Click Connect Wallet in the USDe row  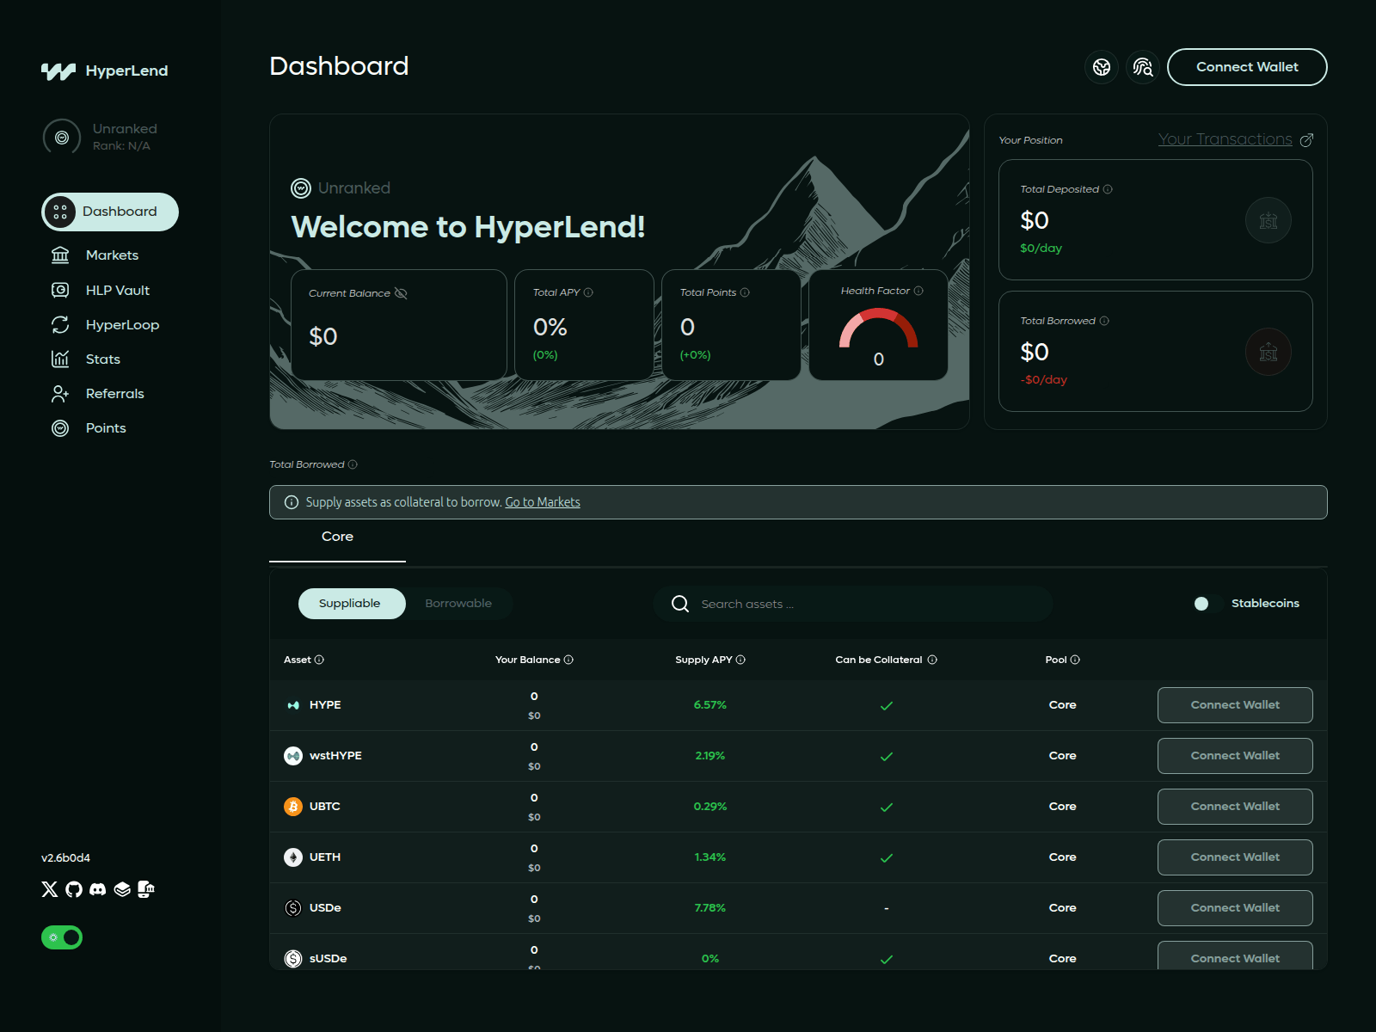pyautogui.click(x=1235, y=908)
